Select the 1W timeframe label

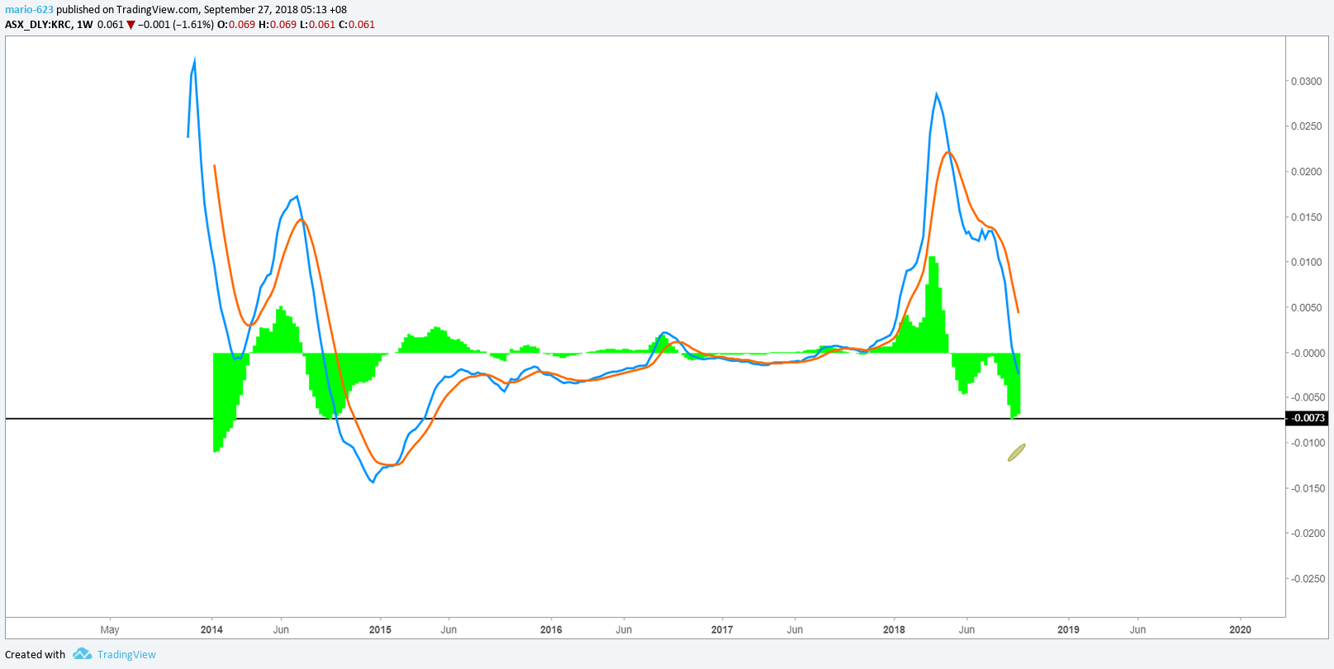84,25
